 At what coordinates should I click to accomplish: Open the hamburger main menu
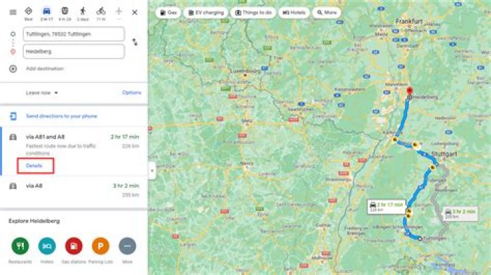[x=13, y=12]
